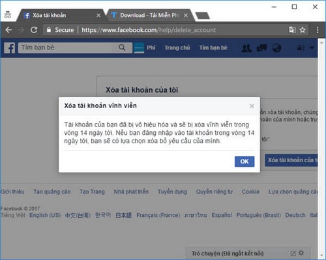Open Cookie footer link

click(250, 192)
